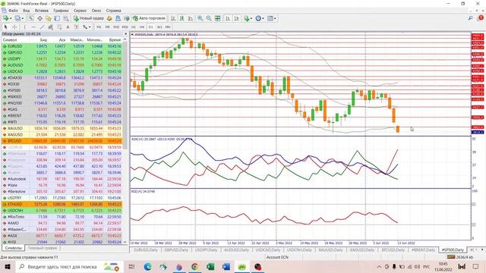Screen dimensions: 486x273
Task: Open the Profiles toolbar icon
Action: coord(17,18)
